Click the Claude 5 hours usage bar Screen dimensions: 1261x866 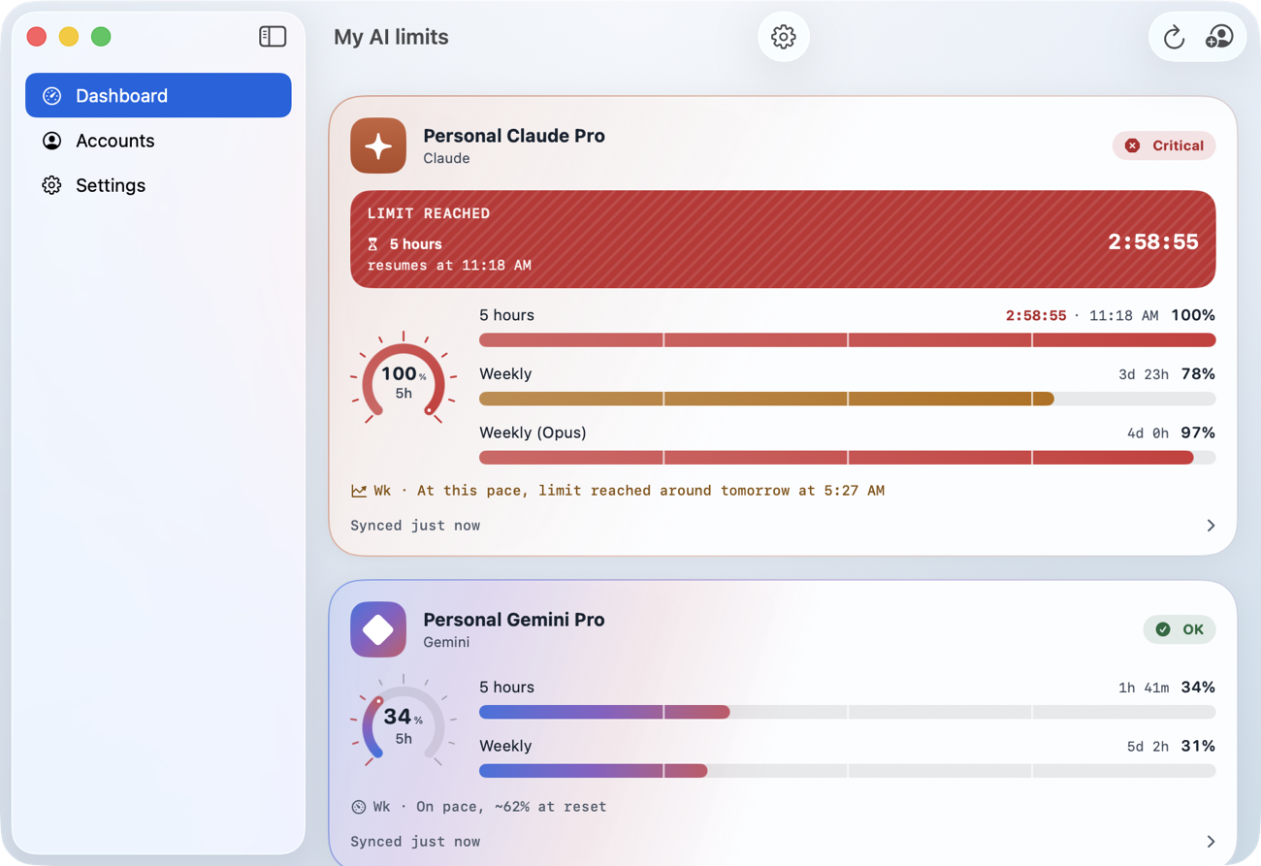[x=847, y=340]
